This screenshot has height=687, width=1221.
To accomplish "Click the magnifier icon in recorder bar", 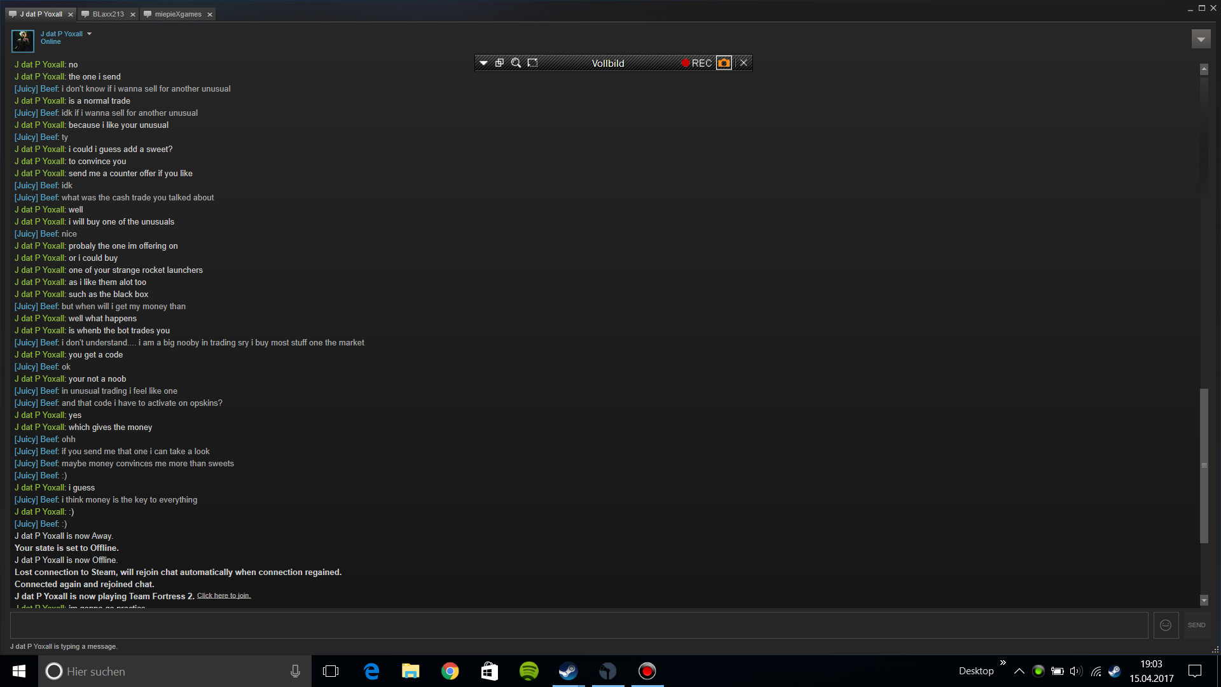I will [x=516, y=63].
